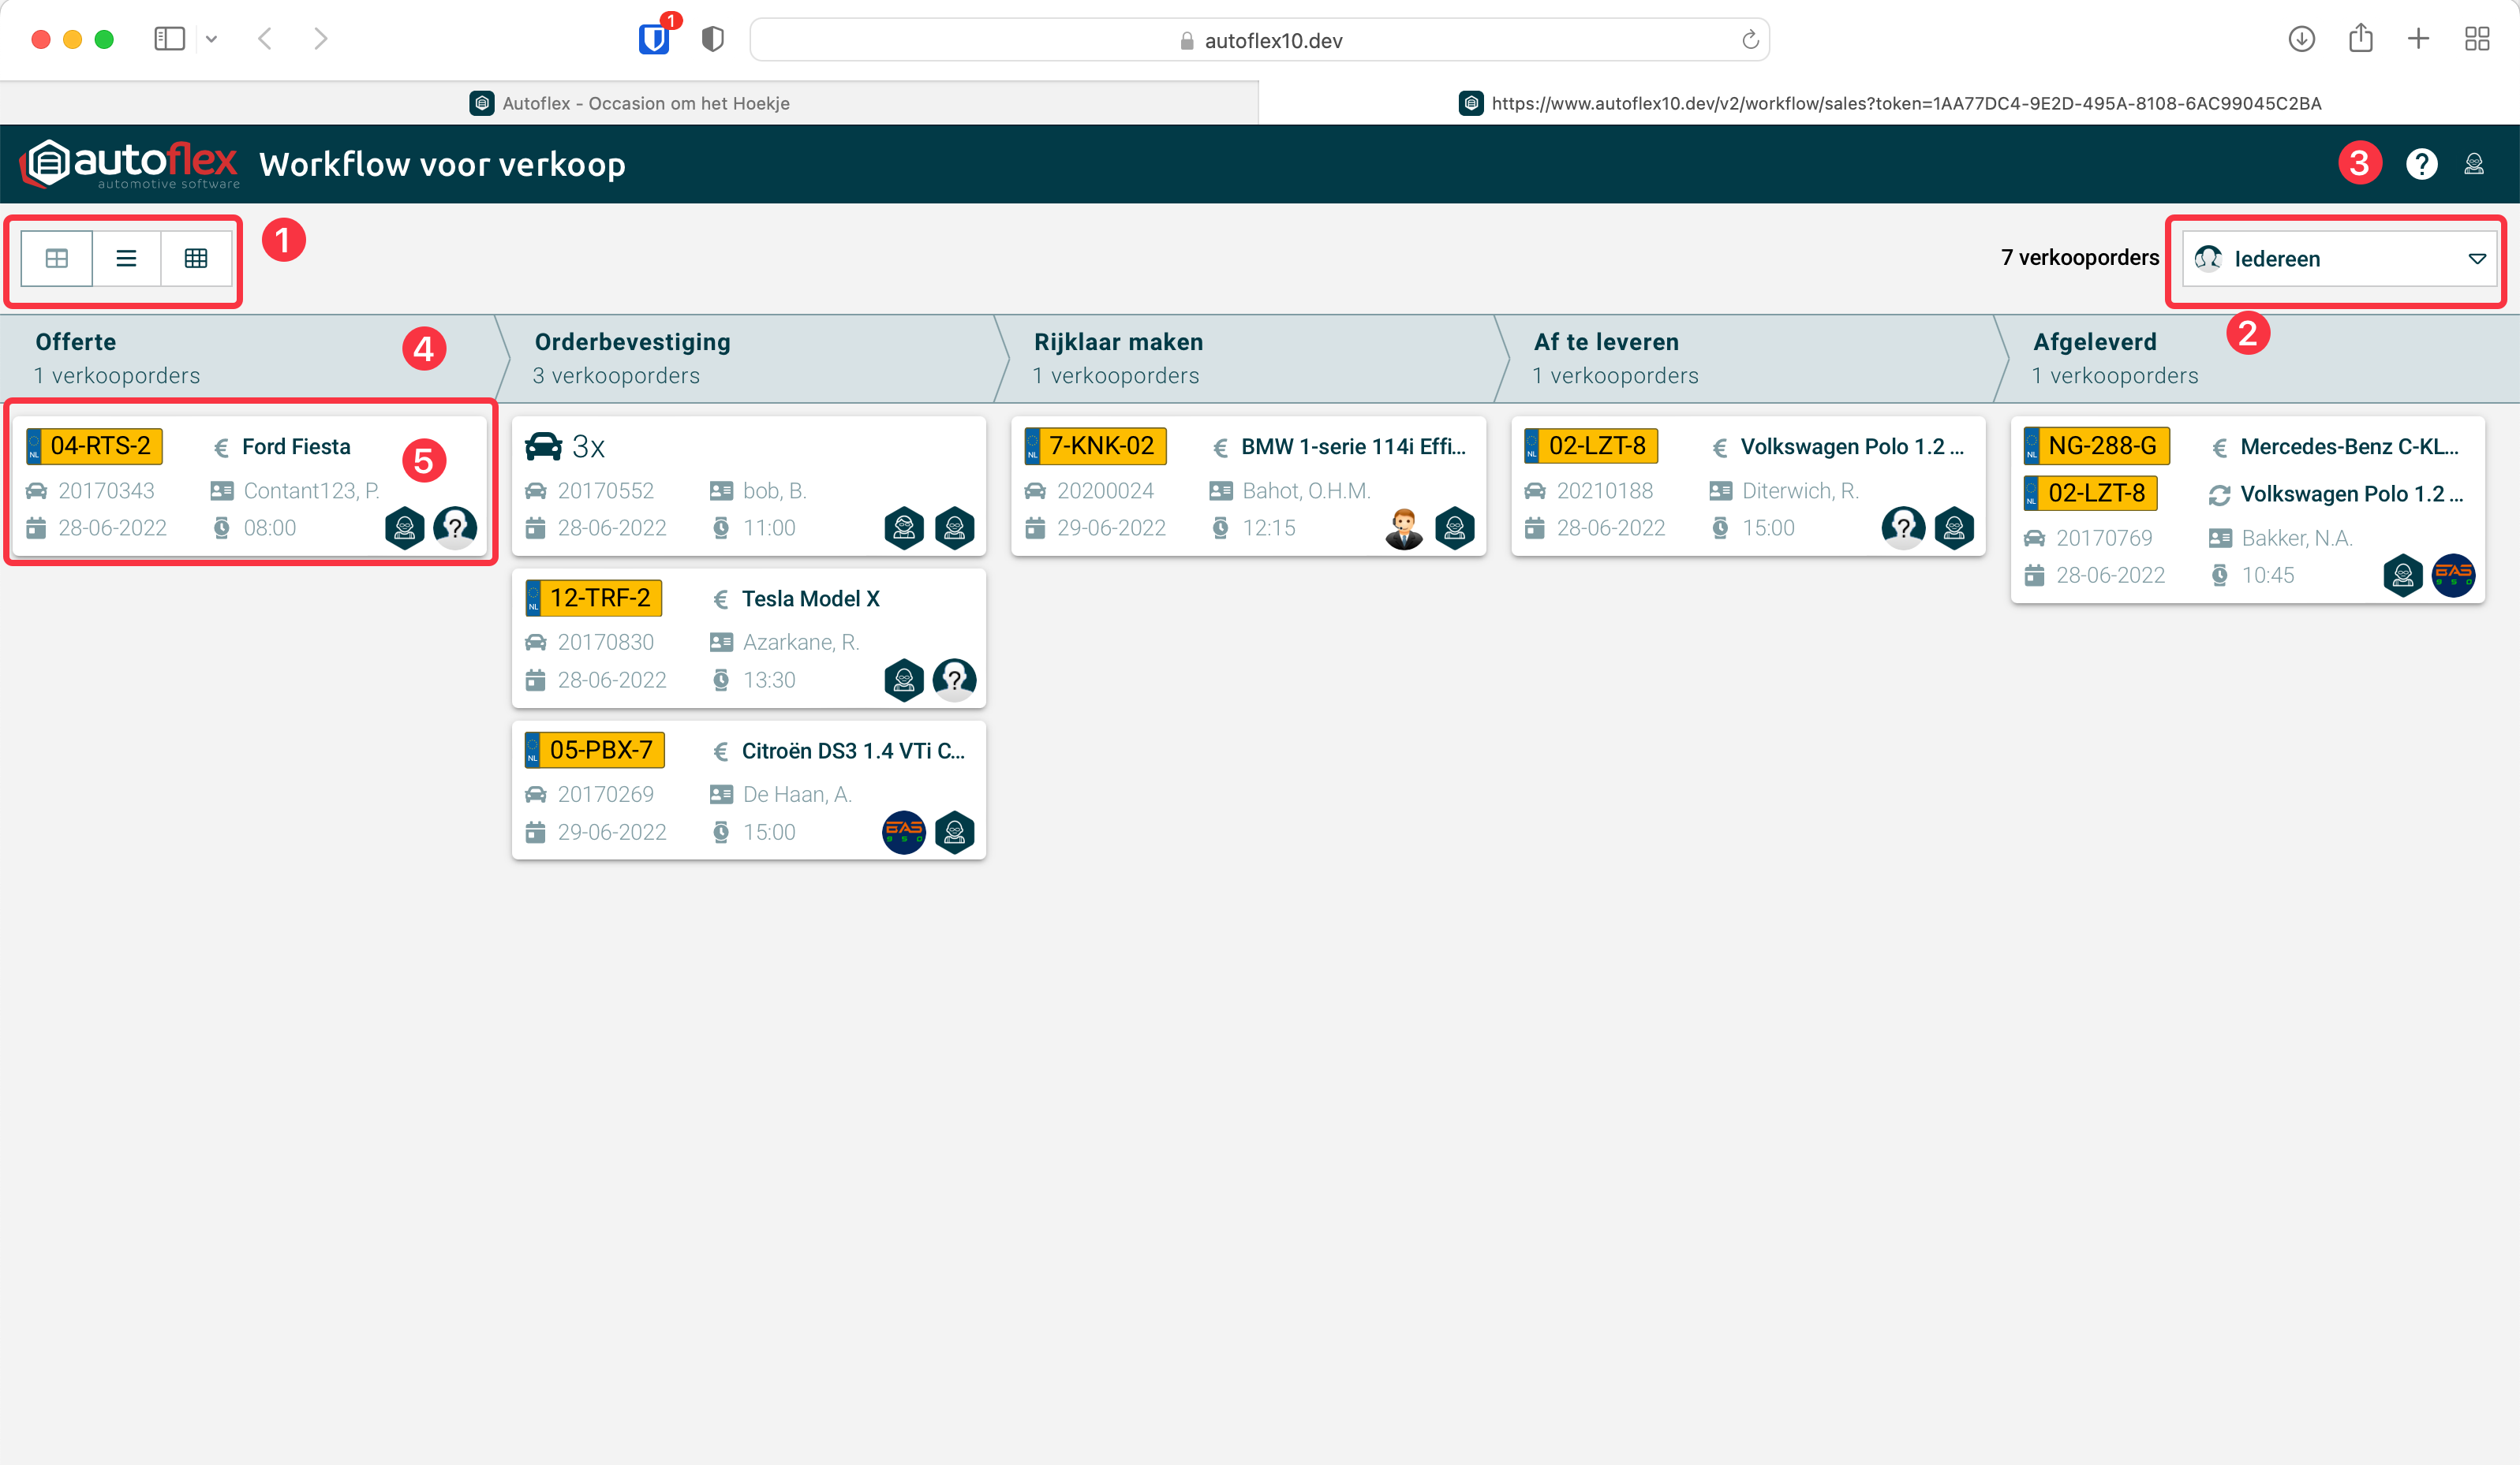2520x1465 pixels.
Task: Open the user profile icon in header
Action: click(2474, 164)
